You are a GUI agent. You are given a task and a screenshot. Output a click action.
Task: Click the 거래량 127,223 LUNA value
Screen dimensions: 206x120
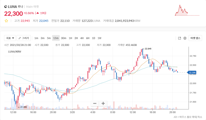86,21
